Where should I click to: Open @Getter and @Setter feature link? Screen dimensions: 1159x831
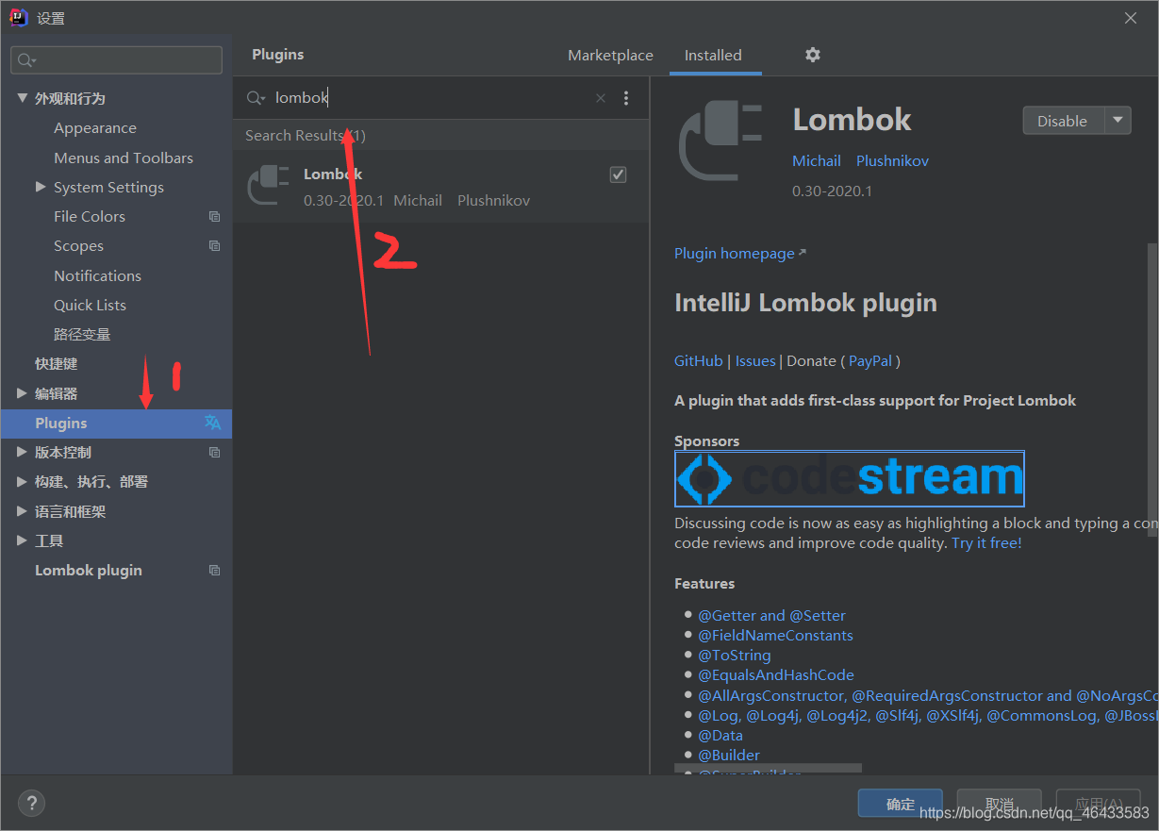tap(772, 616)
